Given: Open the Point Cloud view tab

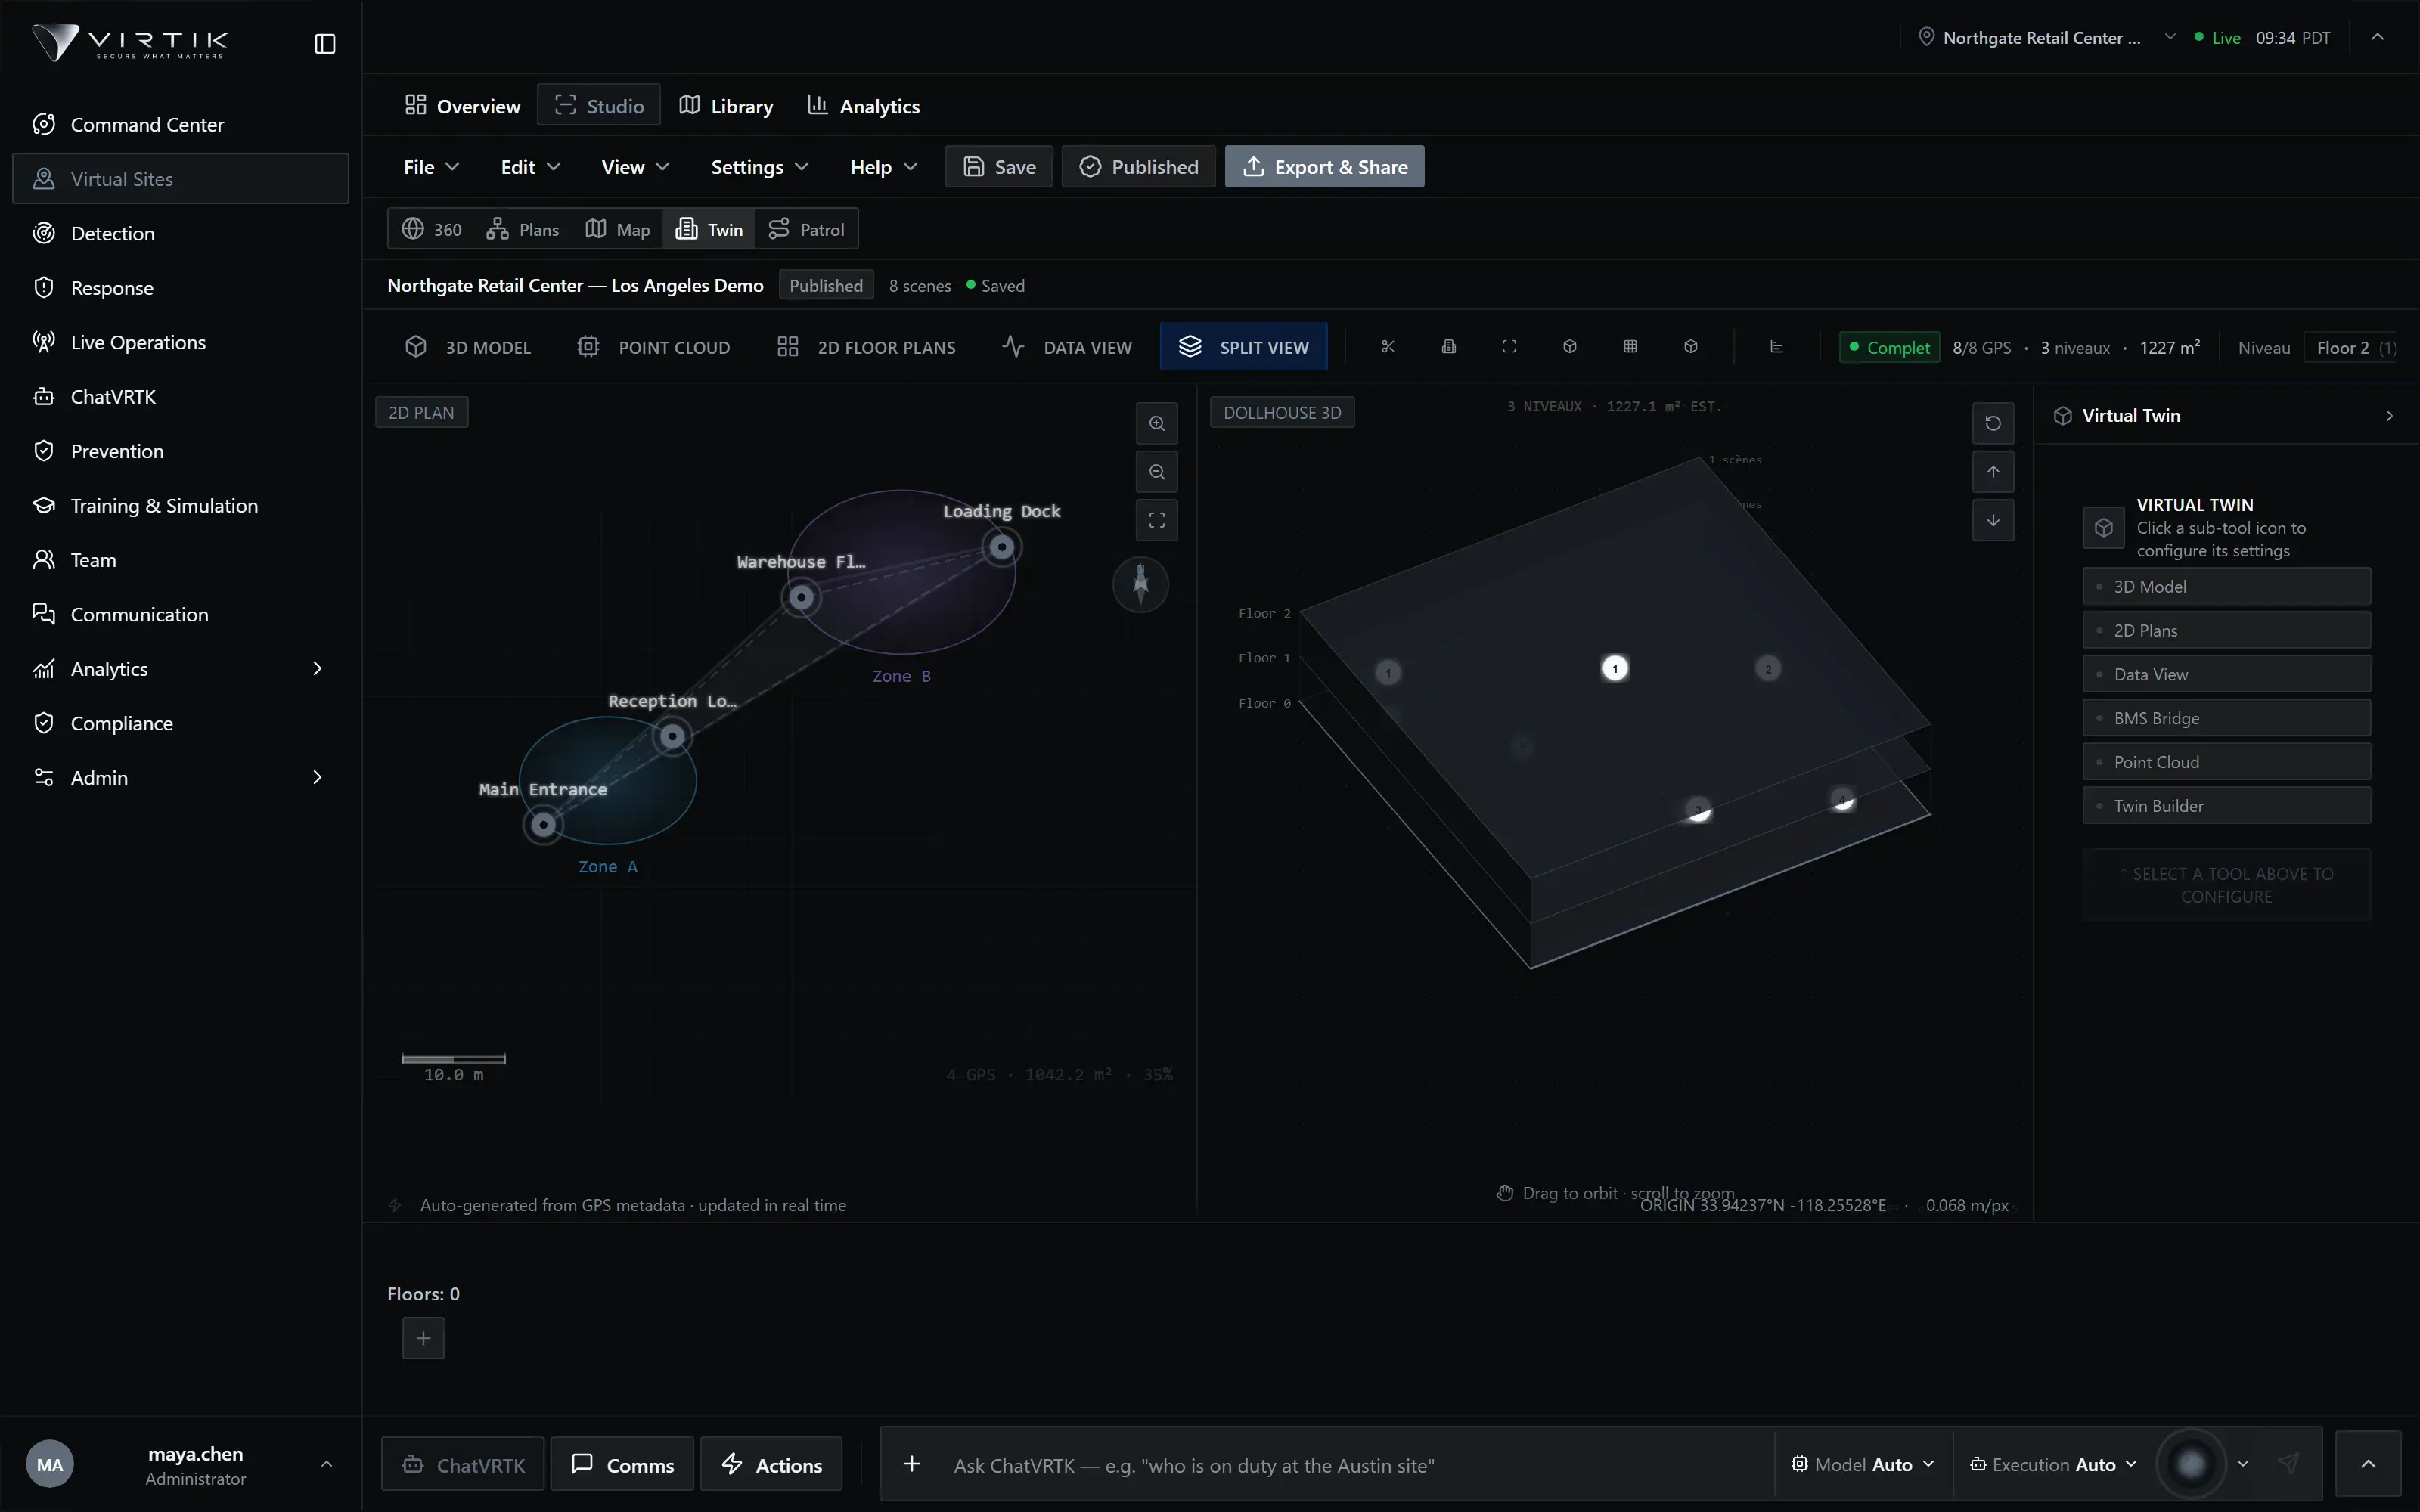Looking at the screenshot, I should coord(654,347).
